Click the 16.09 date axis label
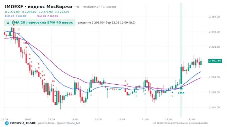227x127 pixels. click(5, 119)
